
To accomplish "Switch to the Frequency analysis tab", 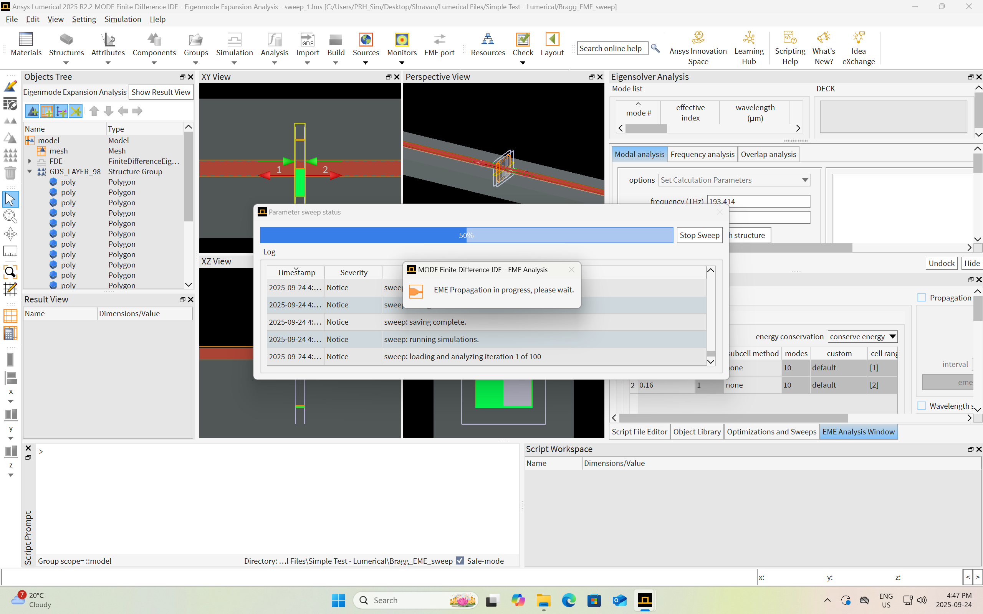I will point(702,154).
